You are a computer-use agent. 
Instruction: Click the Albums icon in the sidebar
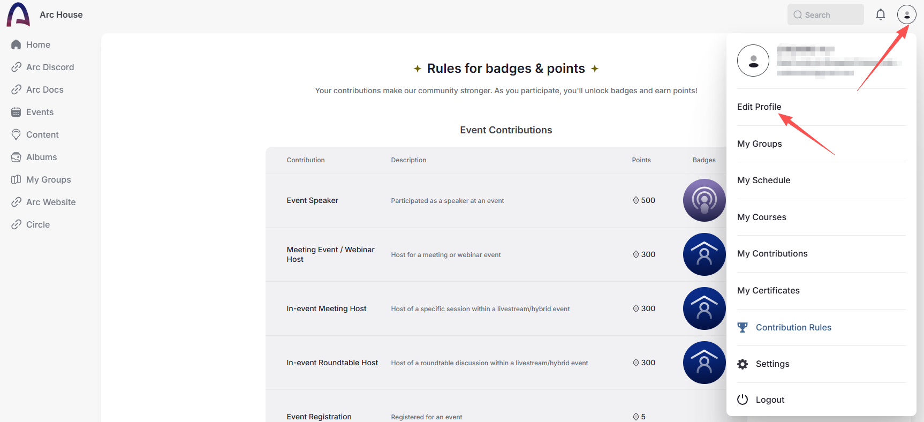pos(16,157)
